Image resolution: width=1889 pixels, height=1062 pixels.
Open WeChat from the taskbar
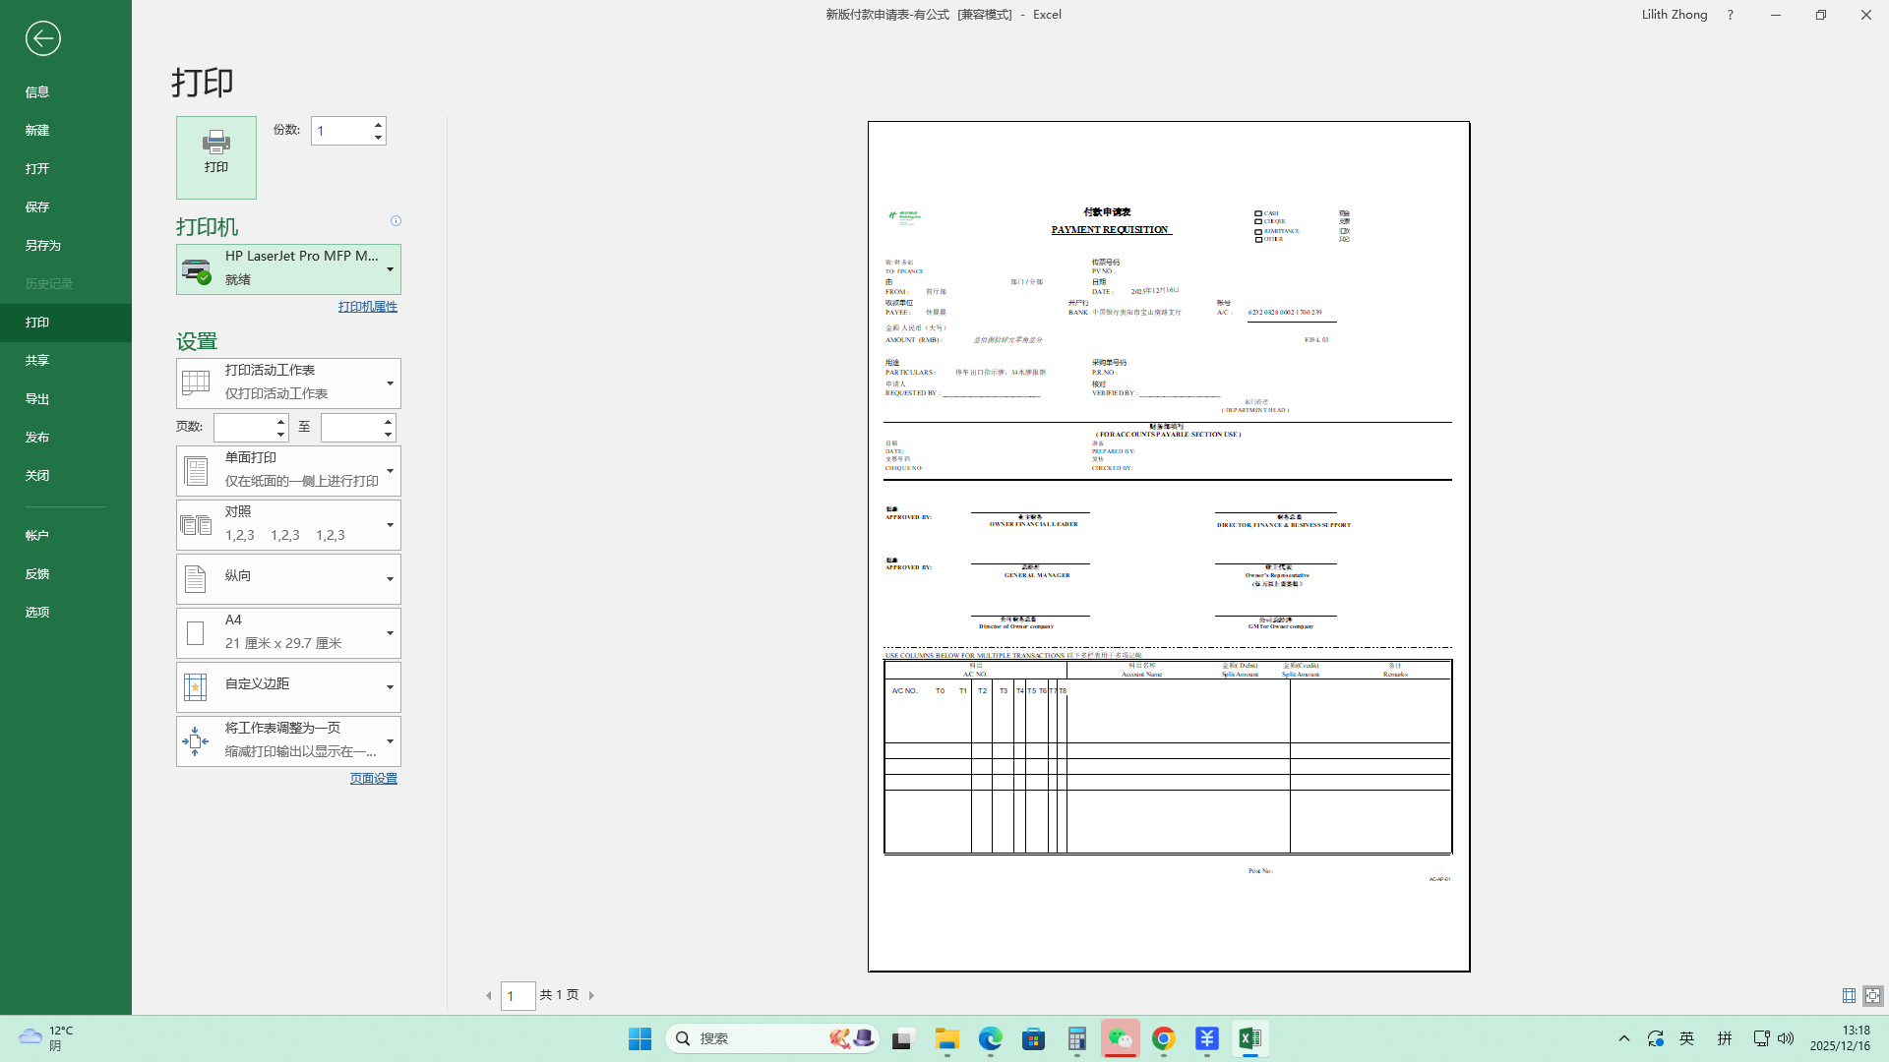point(1120,1038)
